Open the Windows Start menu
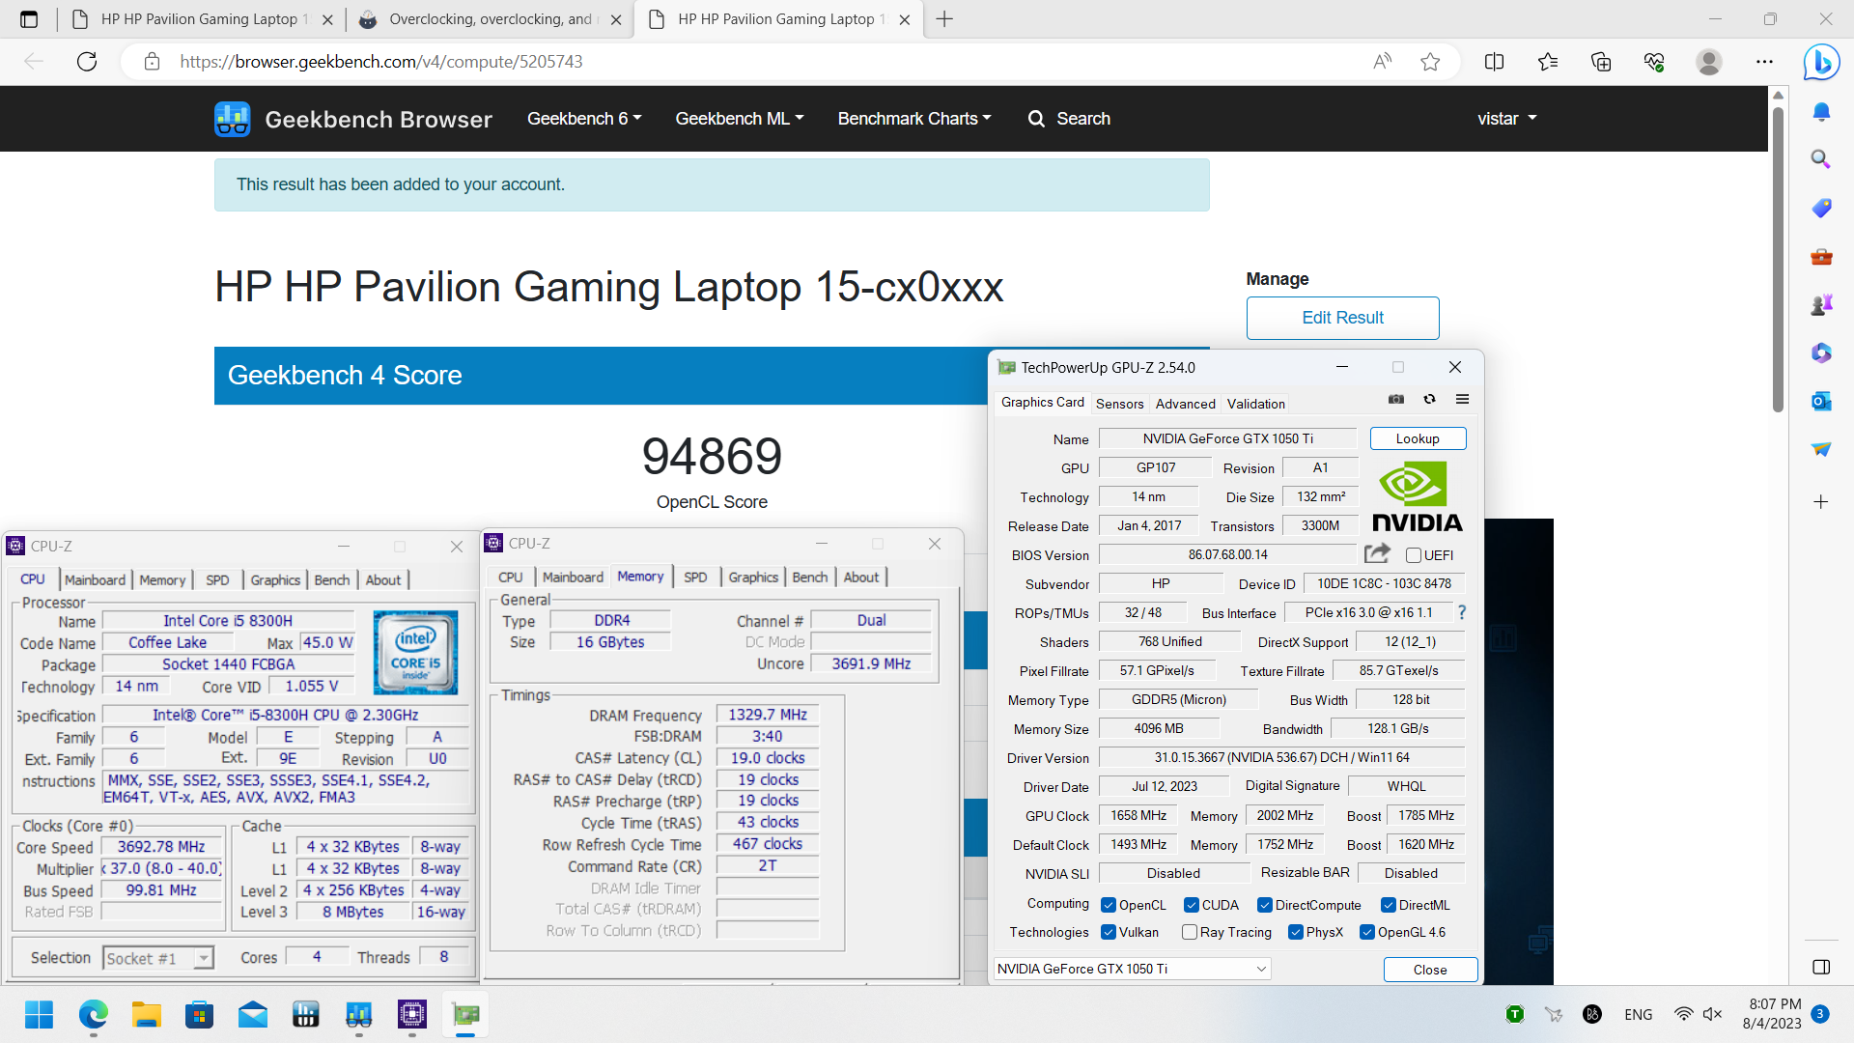Screen dimensions: 1854x1043 (39, 1014)
